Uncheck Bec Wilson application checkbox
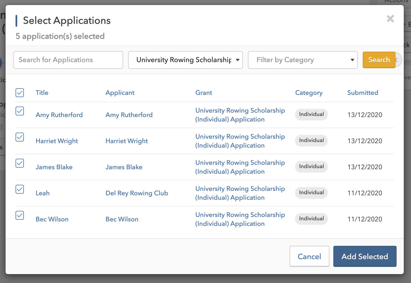 (20, 215)
